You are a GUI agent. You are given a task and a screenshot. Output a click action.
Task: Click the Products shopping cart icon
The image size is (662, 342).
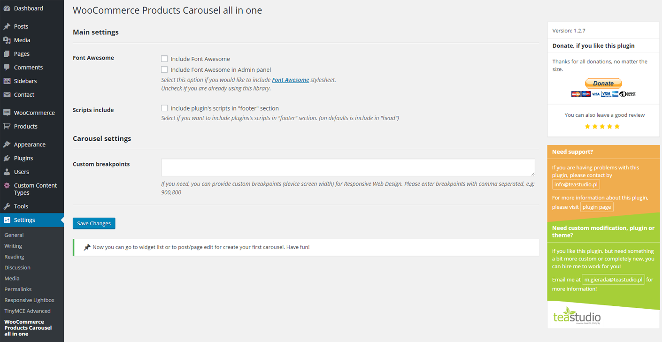pyautogui.click(x=7, y=127)
